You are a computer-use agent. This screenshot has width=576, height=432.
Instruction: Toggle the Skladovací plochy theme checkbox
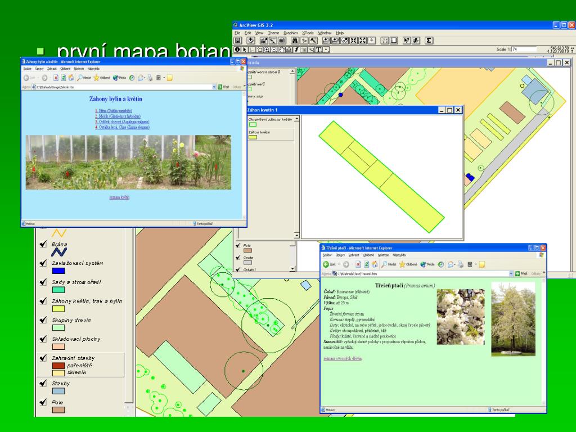pos(43,339)
